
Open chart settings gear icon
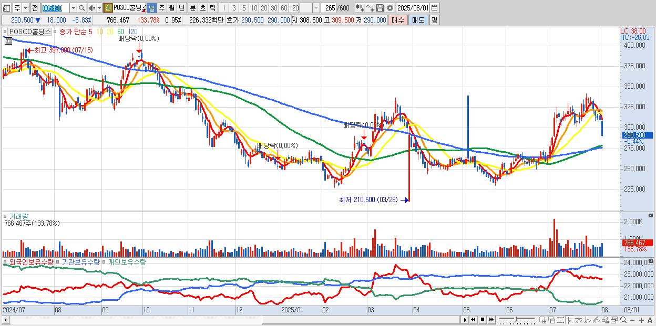(390, 8)
